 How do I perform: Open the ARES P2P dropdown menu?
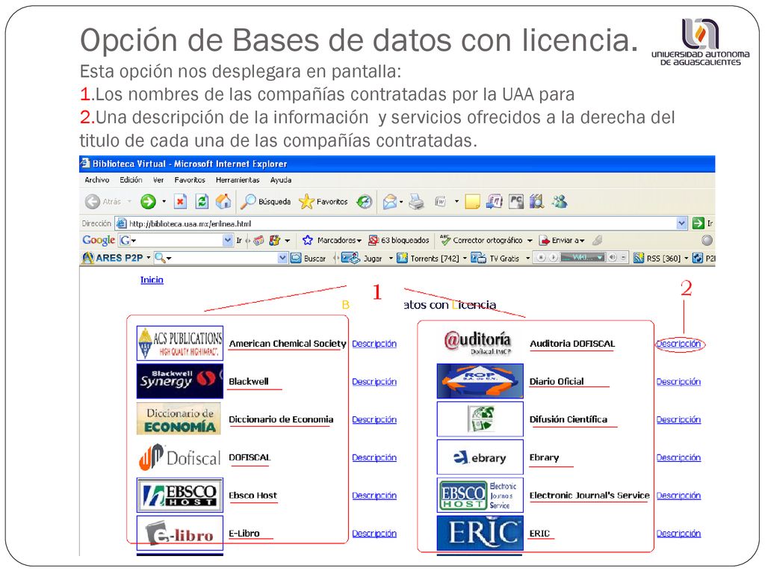(x=117, y=258)
